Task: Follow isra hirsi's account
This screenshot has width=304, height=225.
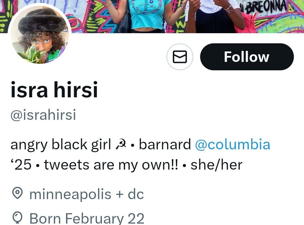Action: [247, 57]
